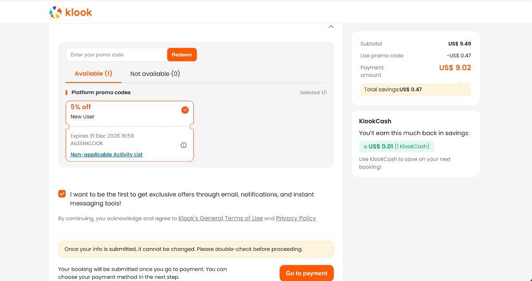Switch to Available (1) tab
This screenshot has height=281, width=532.
pos(93,74)
